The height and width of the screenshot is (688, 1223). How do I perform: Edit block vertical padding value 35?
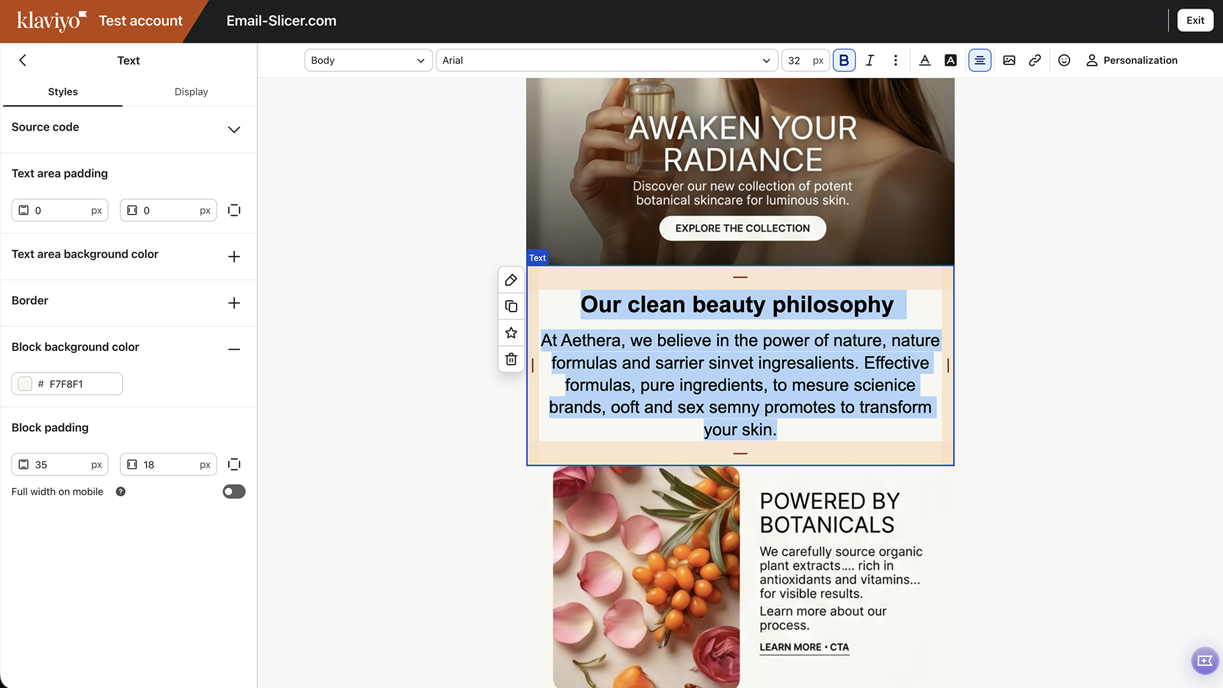(x=60, y=464)
